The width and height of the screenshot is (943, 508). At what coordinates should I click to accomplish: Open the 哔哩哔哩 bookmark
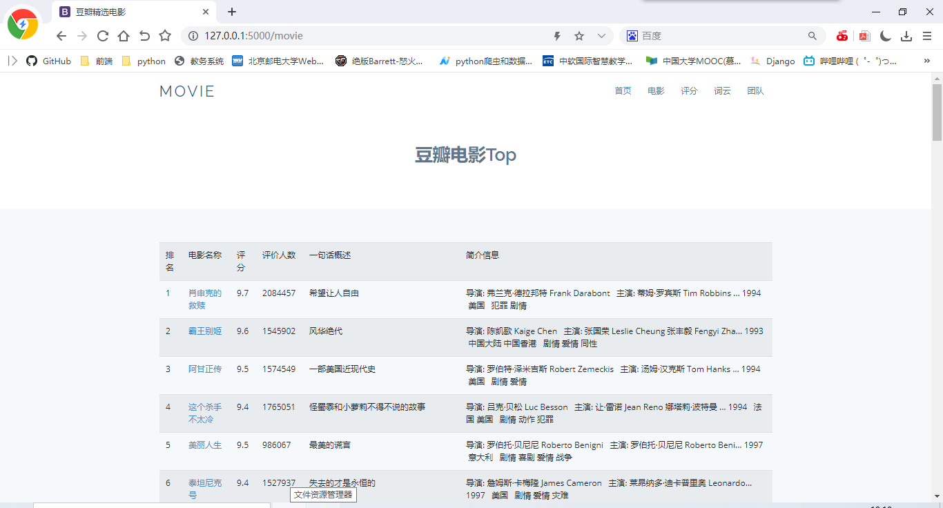click(850, 61)
